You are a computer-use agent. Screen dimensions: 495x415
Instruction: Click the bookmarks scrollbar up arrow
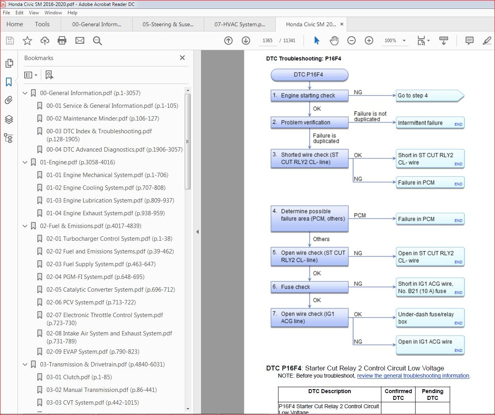click(x=188, y=90)
